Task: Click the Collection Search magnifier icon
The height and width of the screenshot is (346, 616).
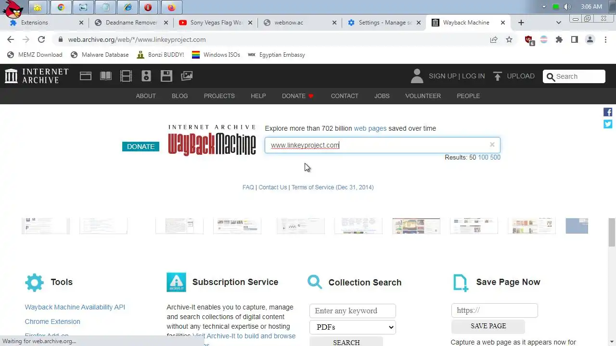Action: pos(315,282)
